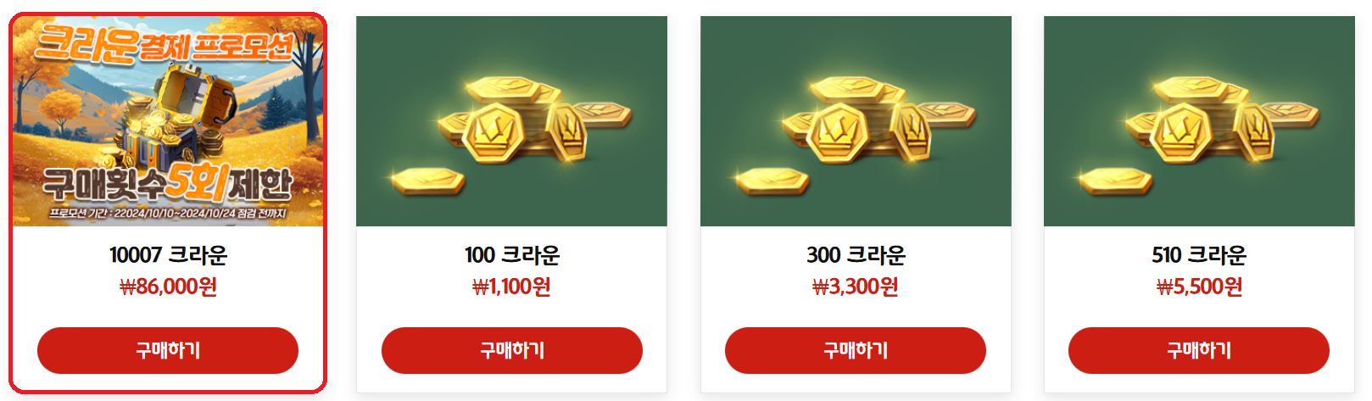Click the ₩86,000원 price label
The width and height of the screenshot is (1372, 401).
168,287
